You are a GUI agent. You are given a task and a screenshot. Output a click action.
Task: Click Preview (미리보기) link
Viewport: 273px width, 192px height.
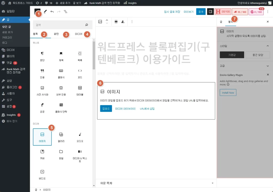click(x=188, y=12)
